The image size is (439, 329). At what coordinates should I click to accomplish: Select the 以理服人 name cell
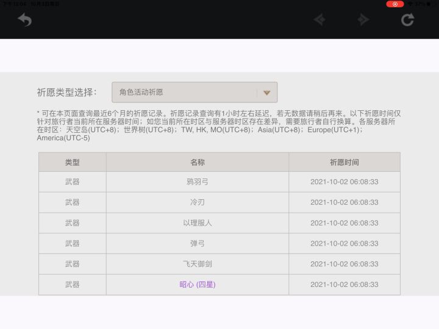coord(198,223)
